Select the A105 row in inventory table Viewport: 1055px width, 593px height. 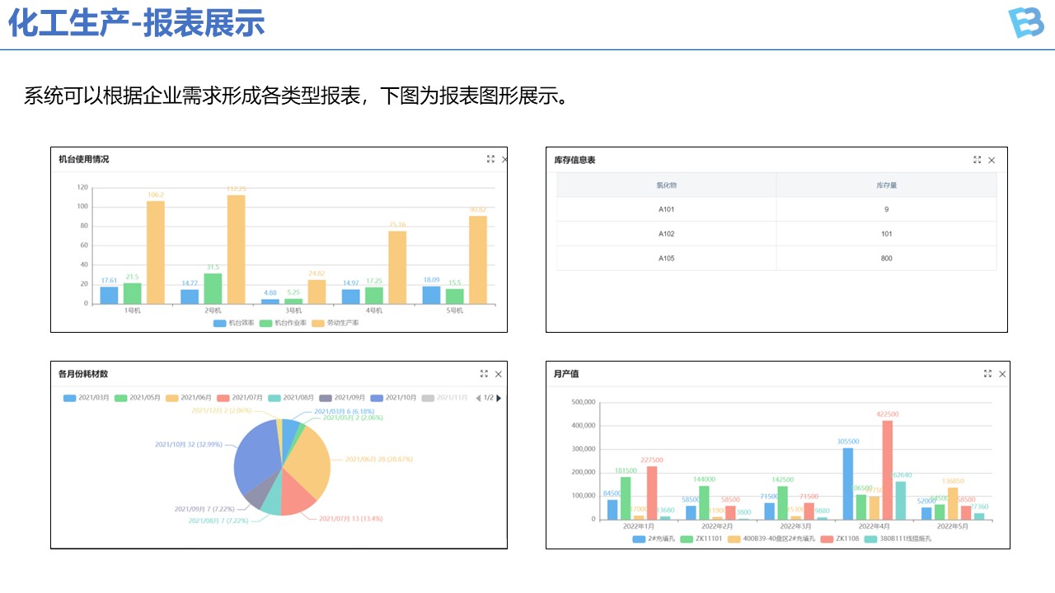[666, 259]
